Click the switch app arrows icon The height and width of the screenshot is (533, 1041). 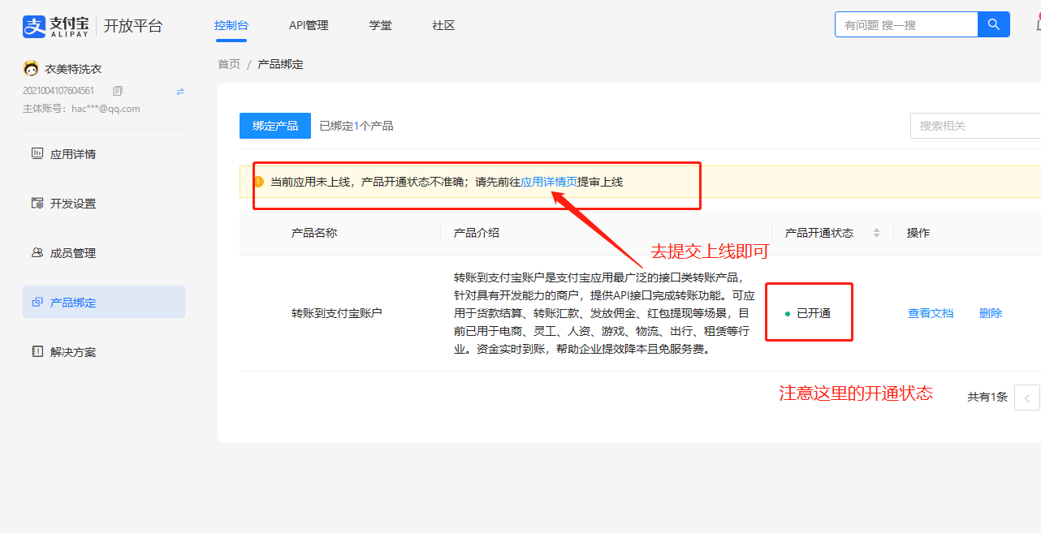click(x=180, y=92)
